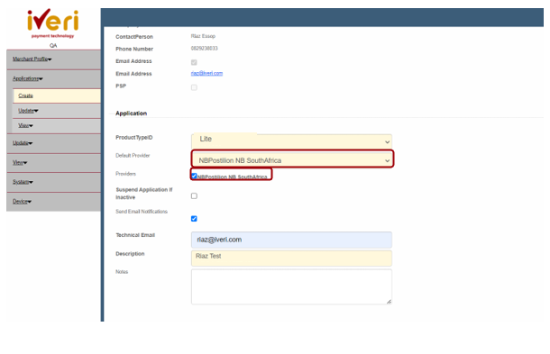Toggle the PSP checkbox
Screen dimensions: 550x354
194,87
